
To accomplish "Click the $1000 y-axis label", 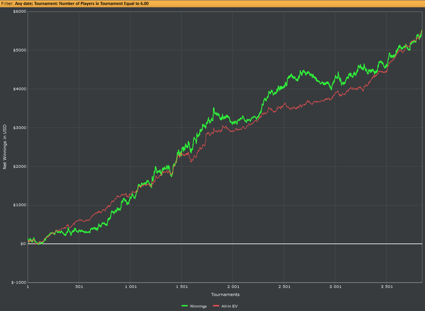I will click(x=19, y=205).
